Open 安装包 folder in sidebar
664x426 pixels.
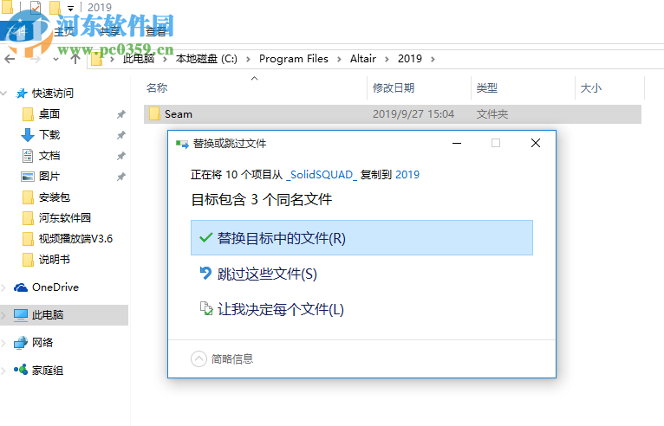pos(55,197)
